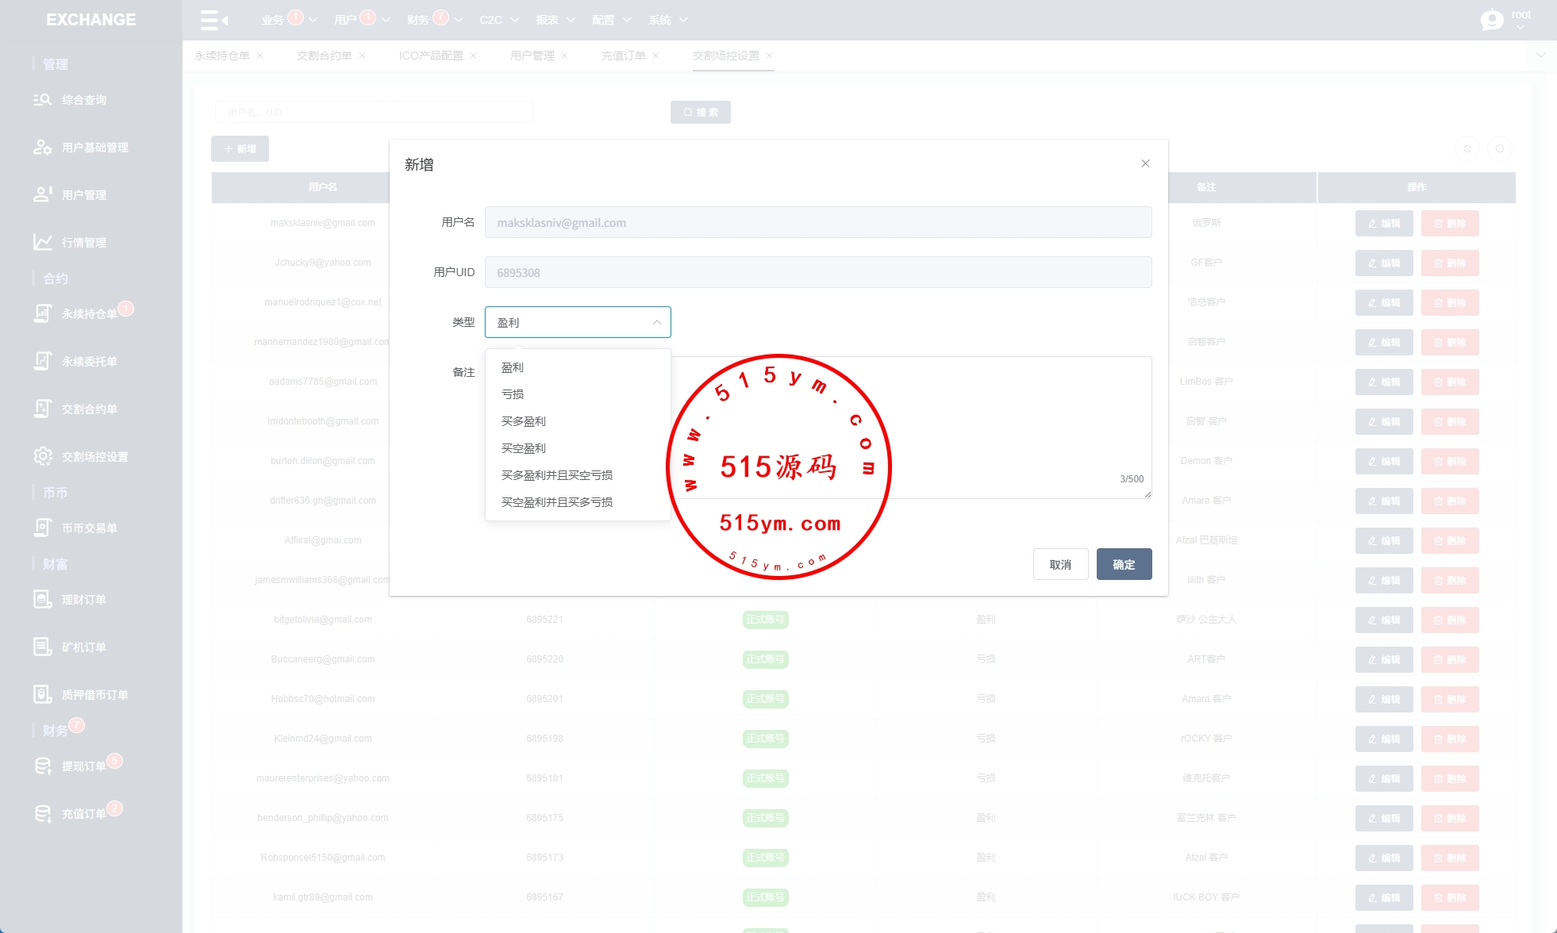
Task: Close the 充值订单 tab
Action: pos(655,56)
